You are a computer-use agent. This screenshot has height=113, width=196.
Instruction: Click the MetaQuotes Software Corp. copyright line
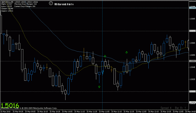[x=29, y=108]
